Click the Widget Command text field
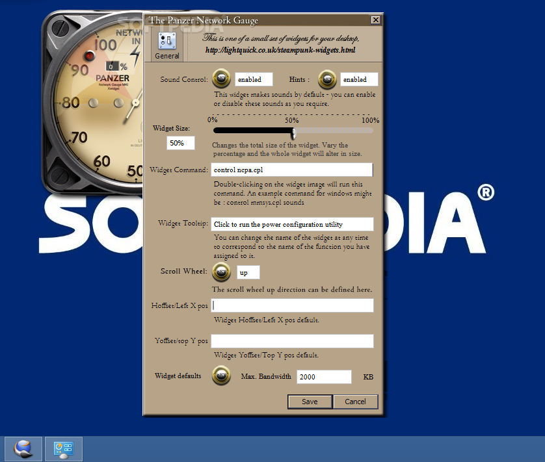Image resolution: width=545 pixels, height=462 pixels. point(292,170)
